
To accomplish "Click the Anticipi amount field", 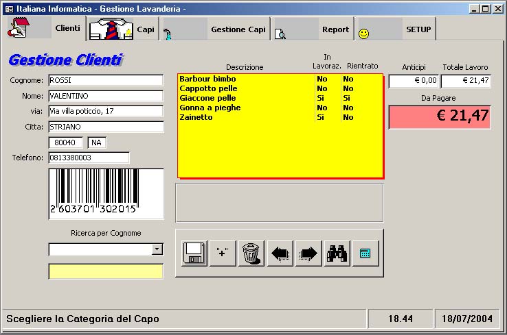I will (x=414, y=81).
